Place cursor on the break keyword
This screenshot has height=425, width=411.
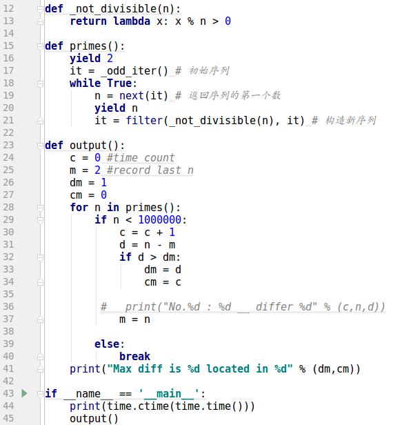134,357
